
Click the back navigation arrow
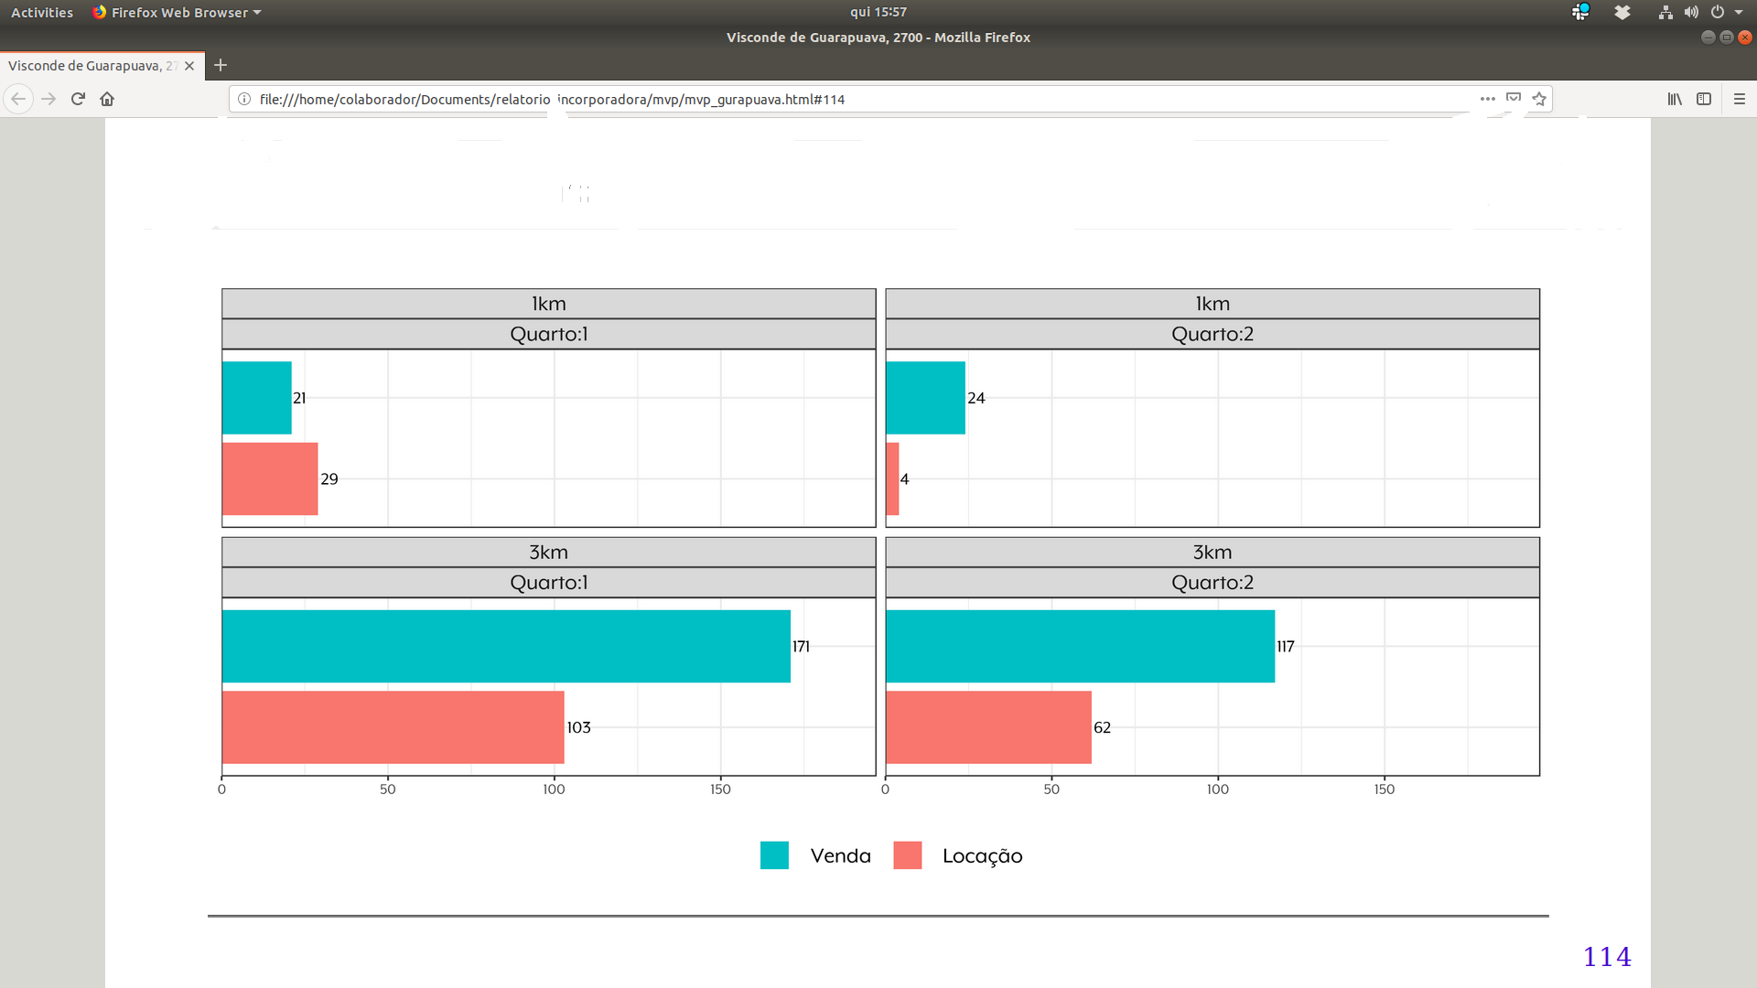click(x=18, y=99)
